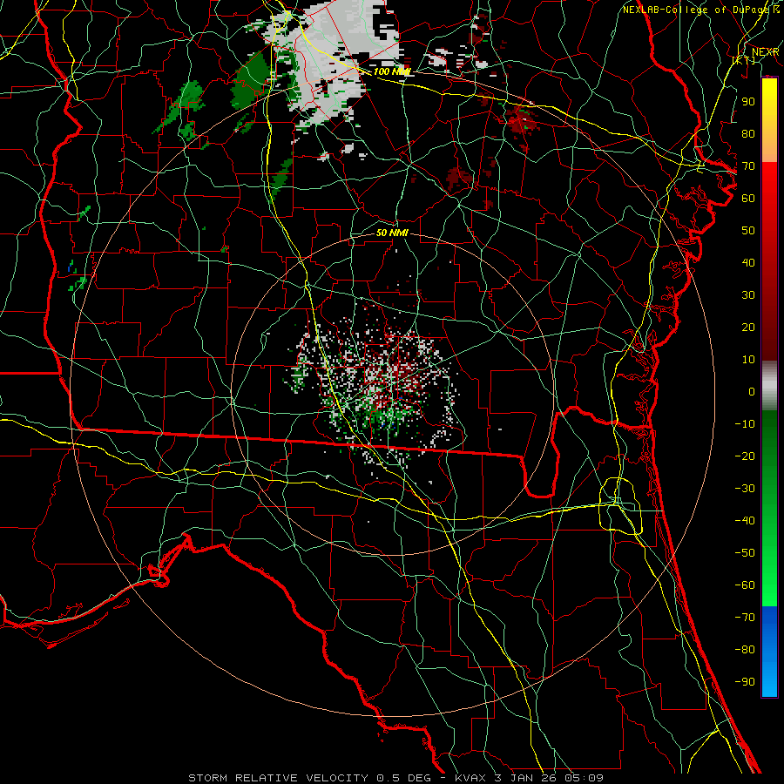
Task: Click the "KVAX" station identifier in the caption
Action: click(470, 778)
